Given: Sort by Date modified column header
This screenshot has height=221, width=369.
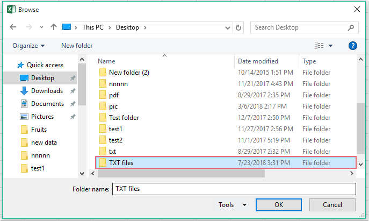Looking at the screenshot, I should 258,61.
